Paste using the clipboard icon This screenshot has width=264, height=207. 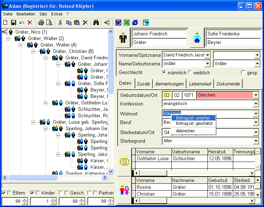pos(77,23)
